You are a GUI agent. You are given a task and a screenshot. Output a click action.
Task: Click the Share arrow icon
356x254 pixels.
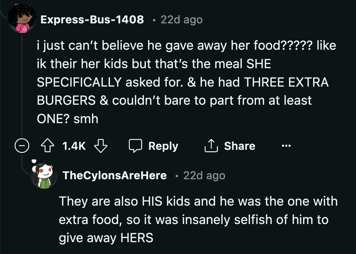[211, 146]
